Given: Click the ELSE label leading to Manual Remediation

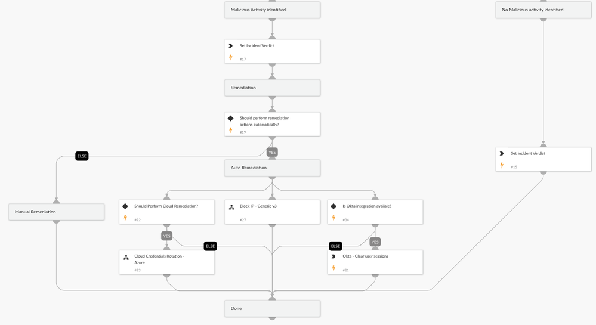Looking at the screenshot, I should coord(82,156).
